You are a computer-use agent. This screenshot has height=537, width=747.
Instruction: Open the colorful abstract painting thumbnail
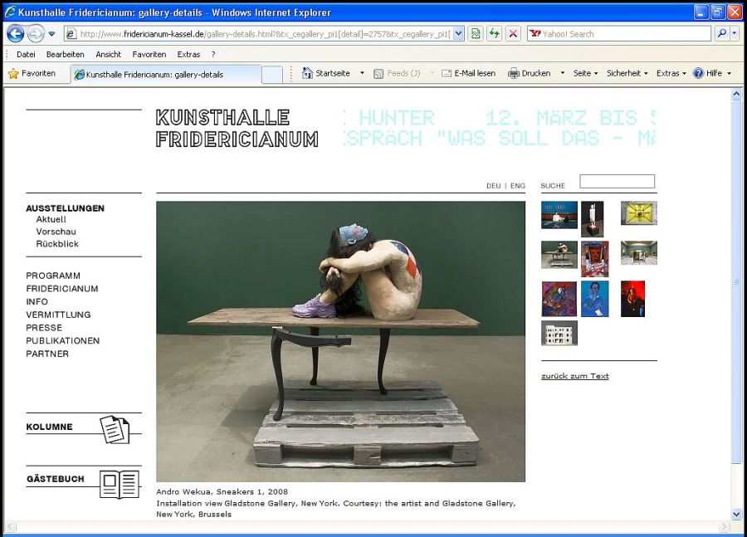(x=559, y=299)
